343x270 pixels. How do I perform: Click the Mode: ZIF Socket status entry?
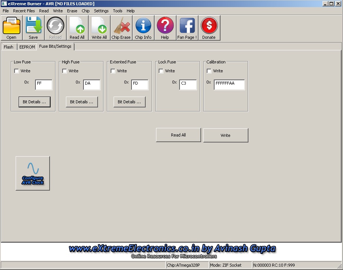pos(231,265)
